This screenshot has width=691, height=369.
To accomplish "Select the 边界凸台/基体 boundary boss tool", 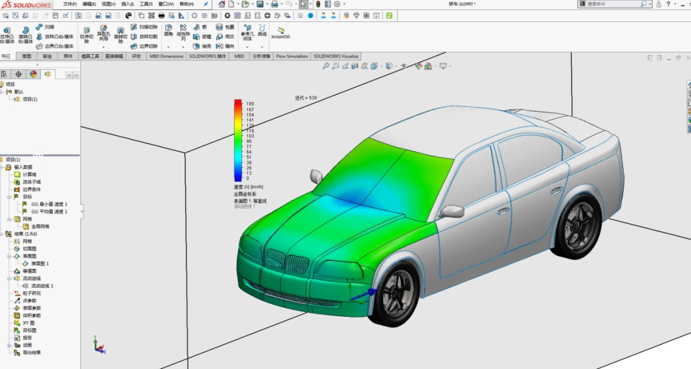I will 55,46.
